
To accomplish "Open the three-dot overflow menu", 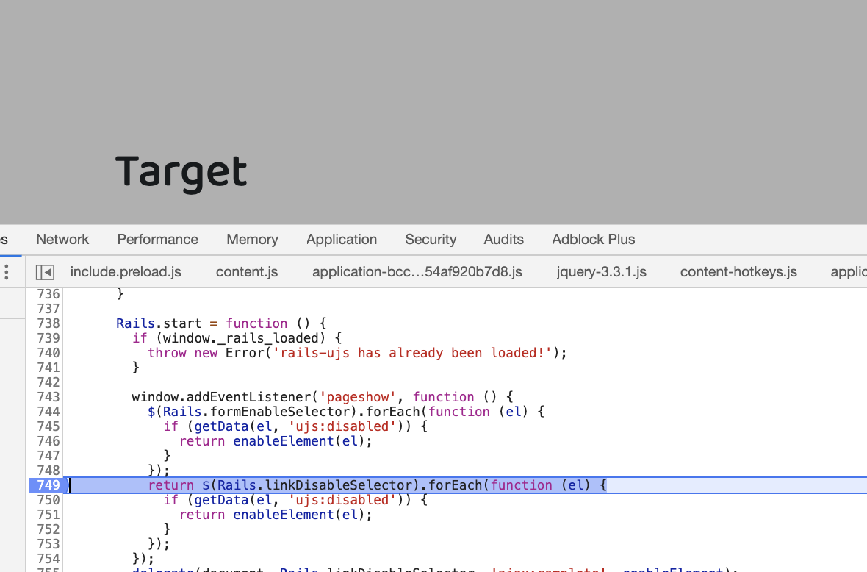I will (x=6, y=271).
